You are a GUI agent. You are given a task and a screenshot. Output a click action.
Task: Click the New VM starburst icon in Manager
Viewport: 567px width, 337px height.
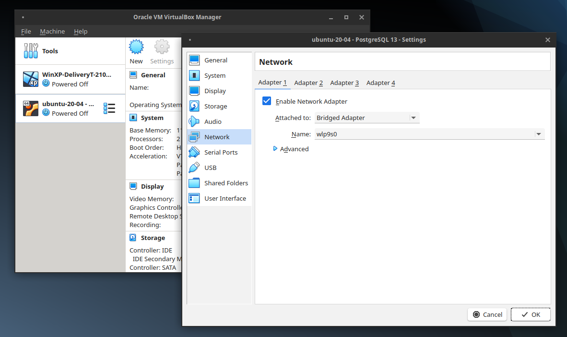click(136, 47)
